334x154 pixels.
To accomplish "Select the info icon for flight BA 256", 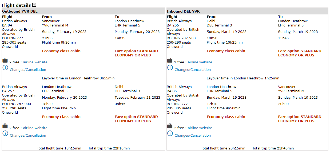I will pos(170,68).
